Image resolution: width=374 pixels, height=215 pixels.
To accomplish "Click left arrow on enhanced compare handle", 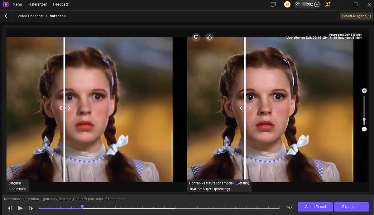I will (x=241, y=108).
